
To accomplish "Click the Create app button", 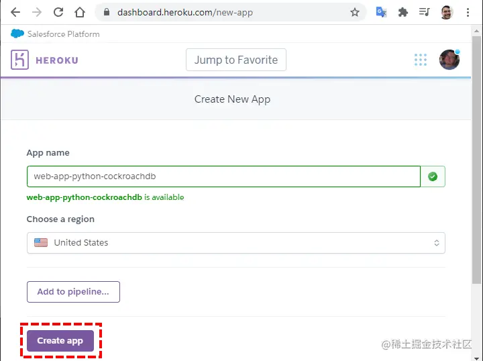I will (60, 341).
